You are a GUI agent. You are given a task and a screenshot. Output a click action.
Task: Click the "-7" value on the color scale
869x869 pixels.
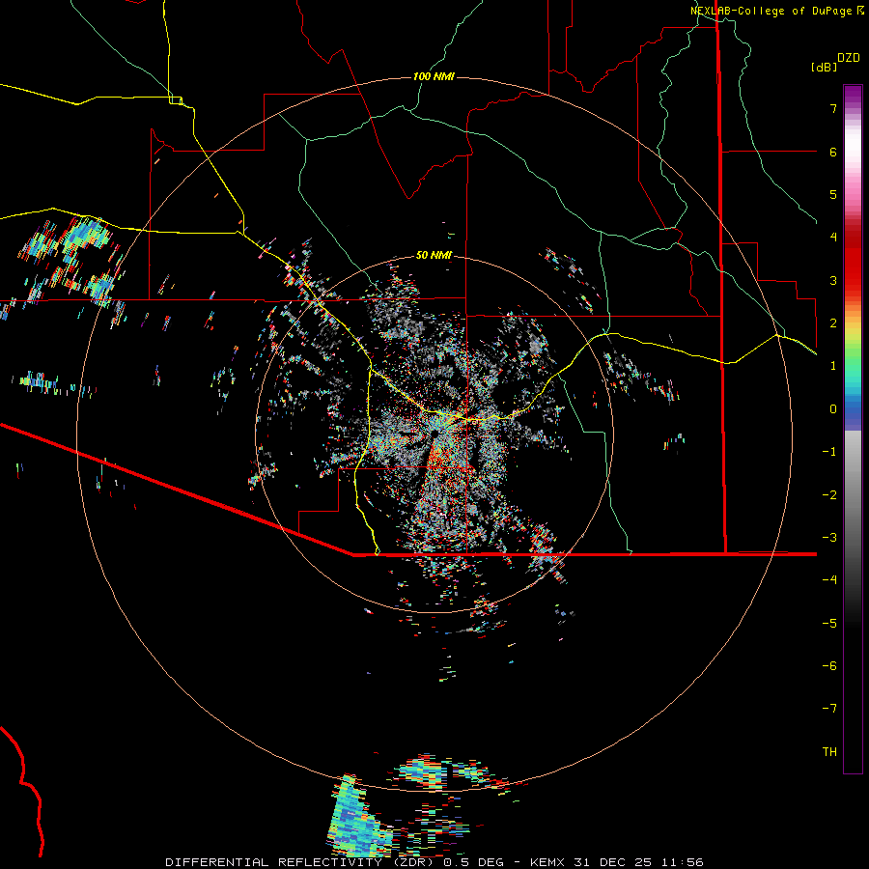tap(829, 709)
